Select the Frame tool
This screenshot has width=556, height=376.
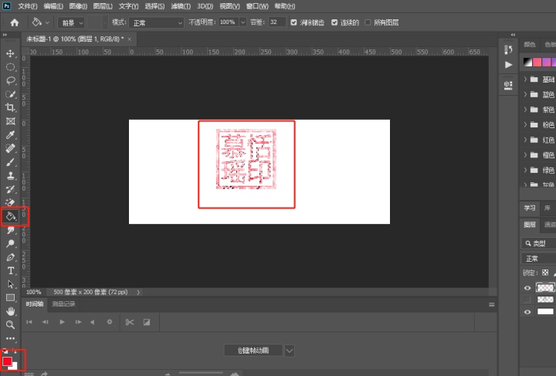pos(10,121)
